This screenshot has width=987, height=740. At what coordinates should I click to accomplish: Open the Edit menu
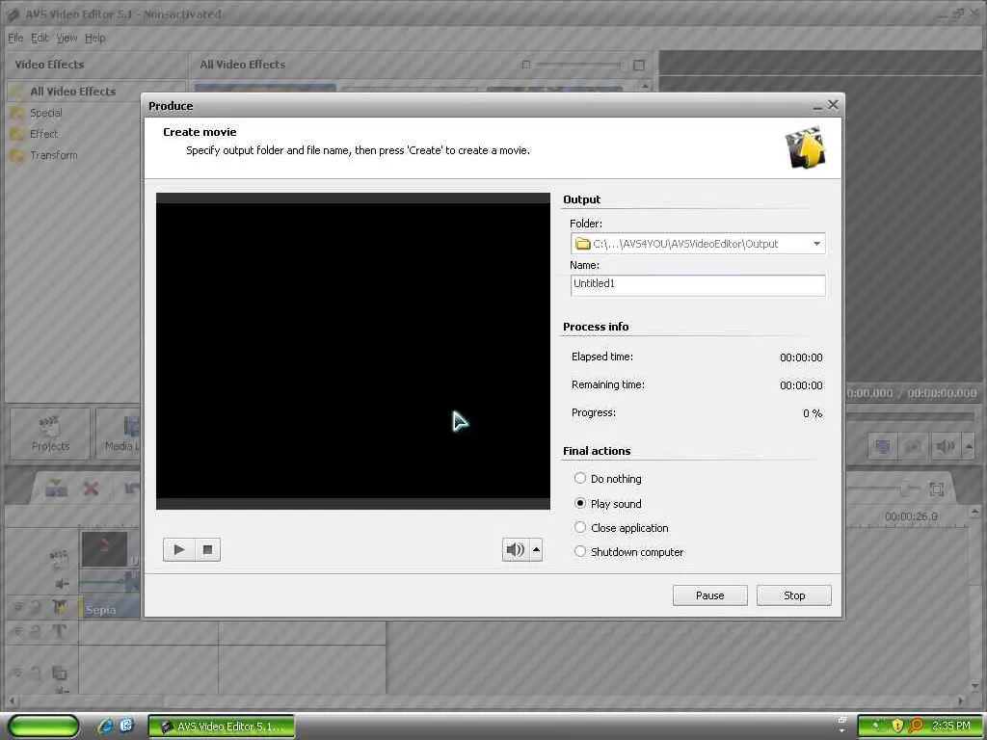click(40, 38)
